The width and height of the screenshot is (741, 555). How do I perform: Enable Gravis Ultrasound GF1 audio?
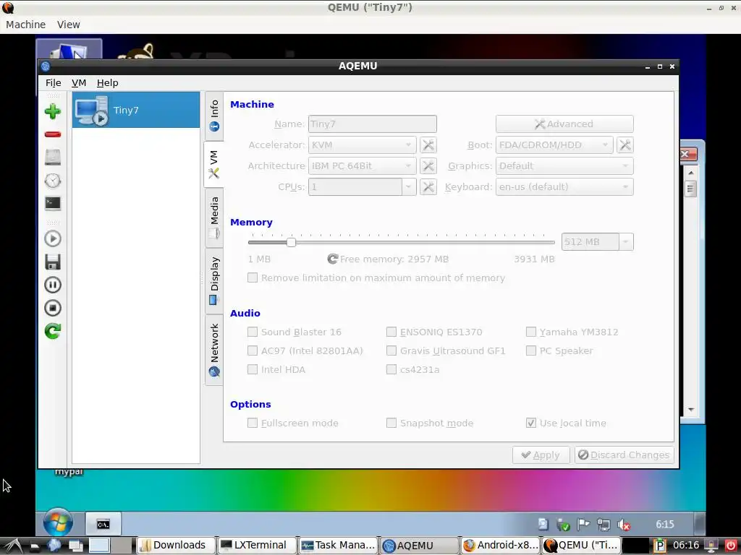391,350
